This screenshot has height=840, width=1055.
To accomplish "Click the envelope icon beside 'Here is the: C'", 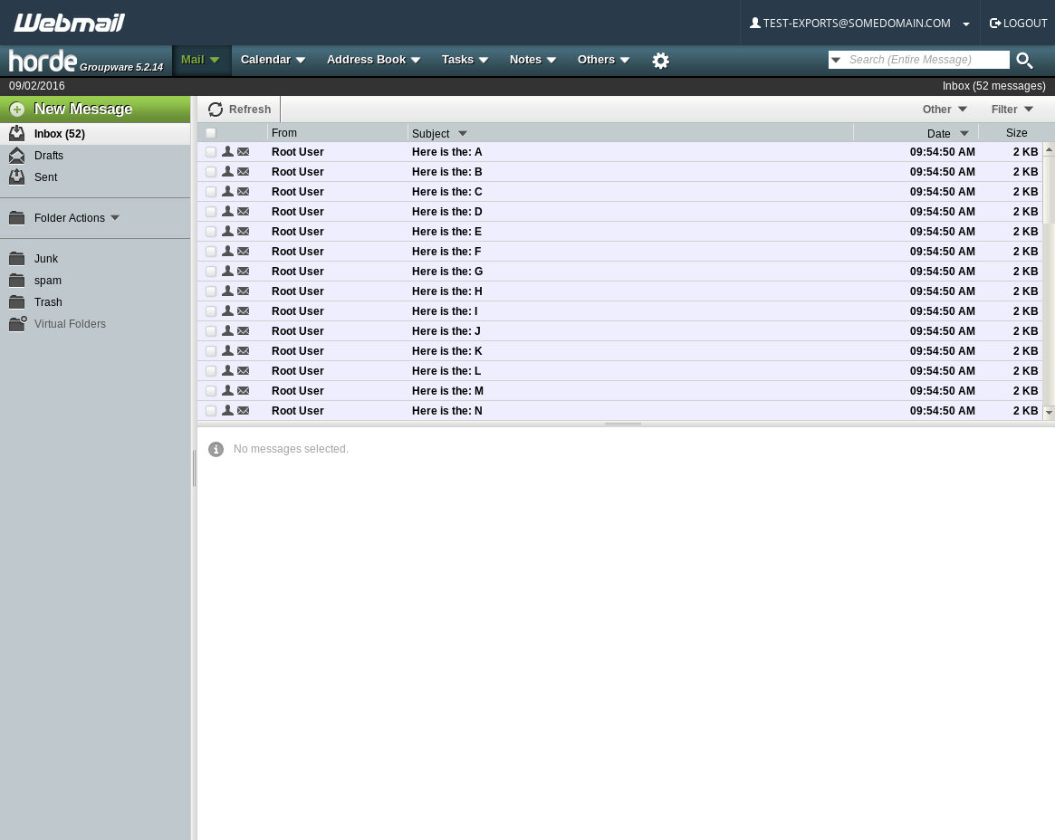I will 243,191.
